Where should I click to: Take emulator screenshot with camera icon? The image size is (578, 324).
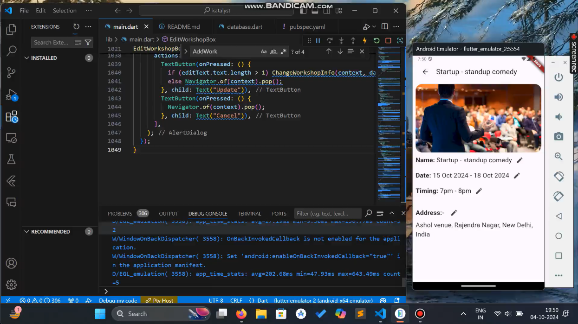(x=559, y=136)
